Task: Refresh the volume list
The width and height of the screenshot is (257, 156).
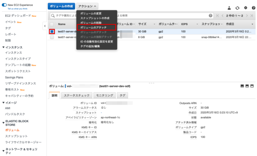Action: pyautogui.click(x=237, y=8)
